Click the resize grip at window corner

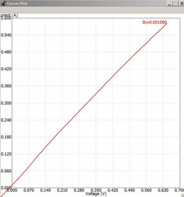182,195
